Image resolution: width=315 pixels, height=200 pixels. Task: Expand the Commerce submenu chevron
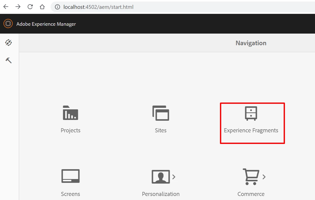click(x=264, y=177)
